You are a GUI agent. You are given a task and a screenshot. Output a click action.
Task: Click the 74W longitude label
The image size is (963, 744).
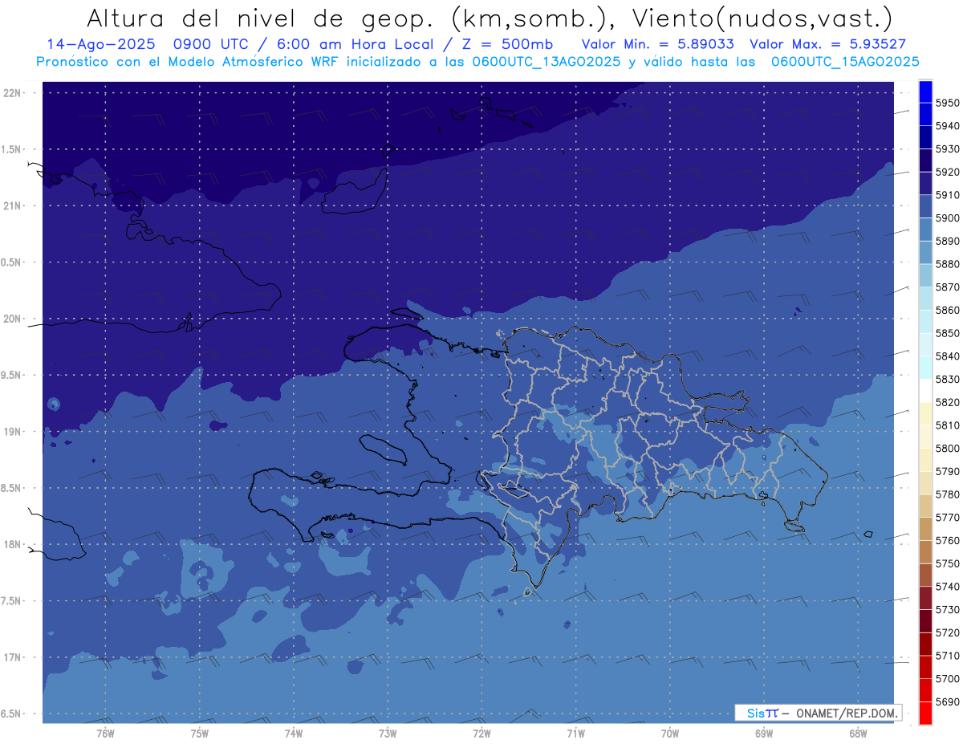point(293,734)
